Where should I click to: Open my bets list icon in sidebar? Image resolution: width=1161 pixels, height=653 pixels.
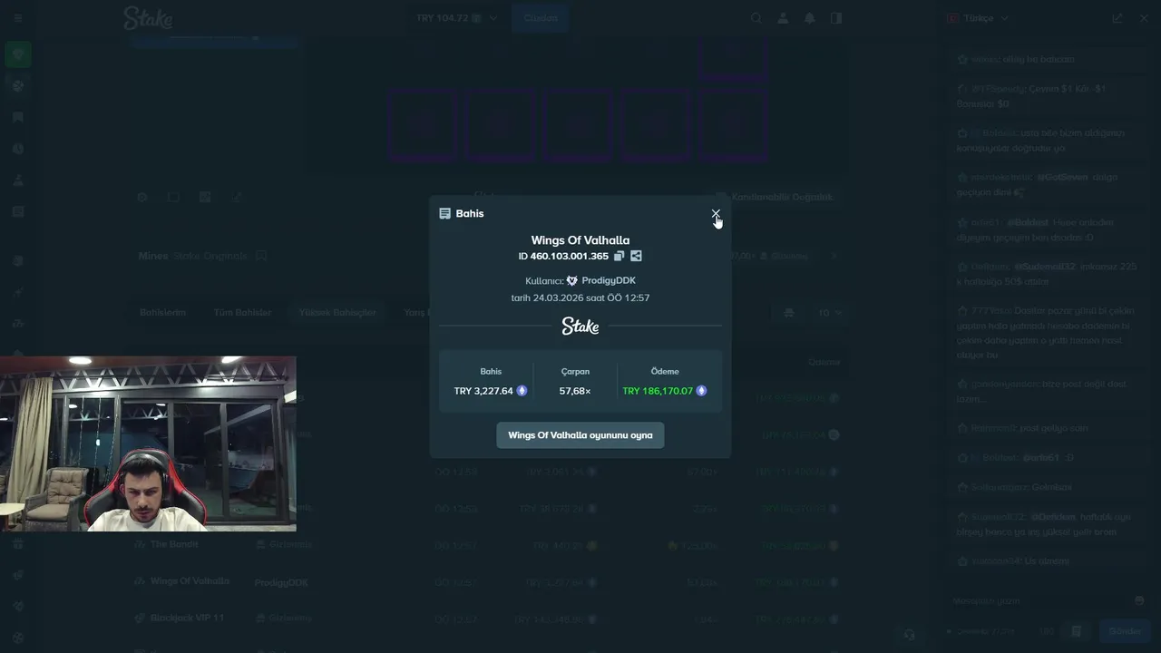point(18,211)
